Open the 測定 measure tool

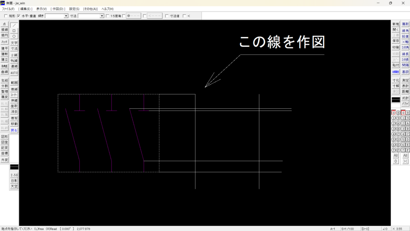click(x=405, y=80)
